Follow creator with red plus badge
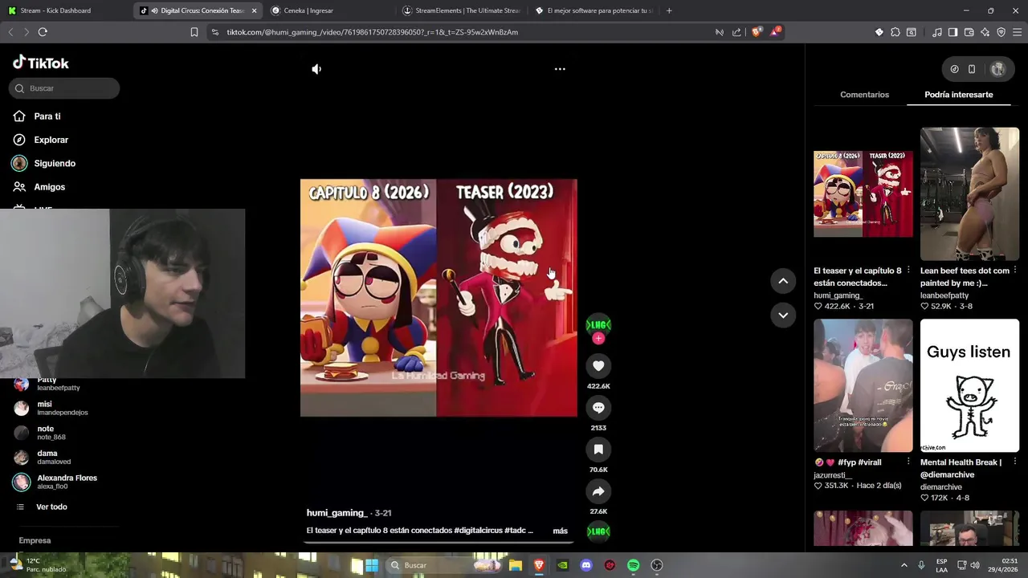Screen dimensions: 1028x578 click(598, 339)
